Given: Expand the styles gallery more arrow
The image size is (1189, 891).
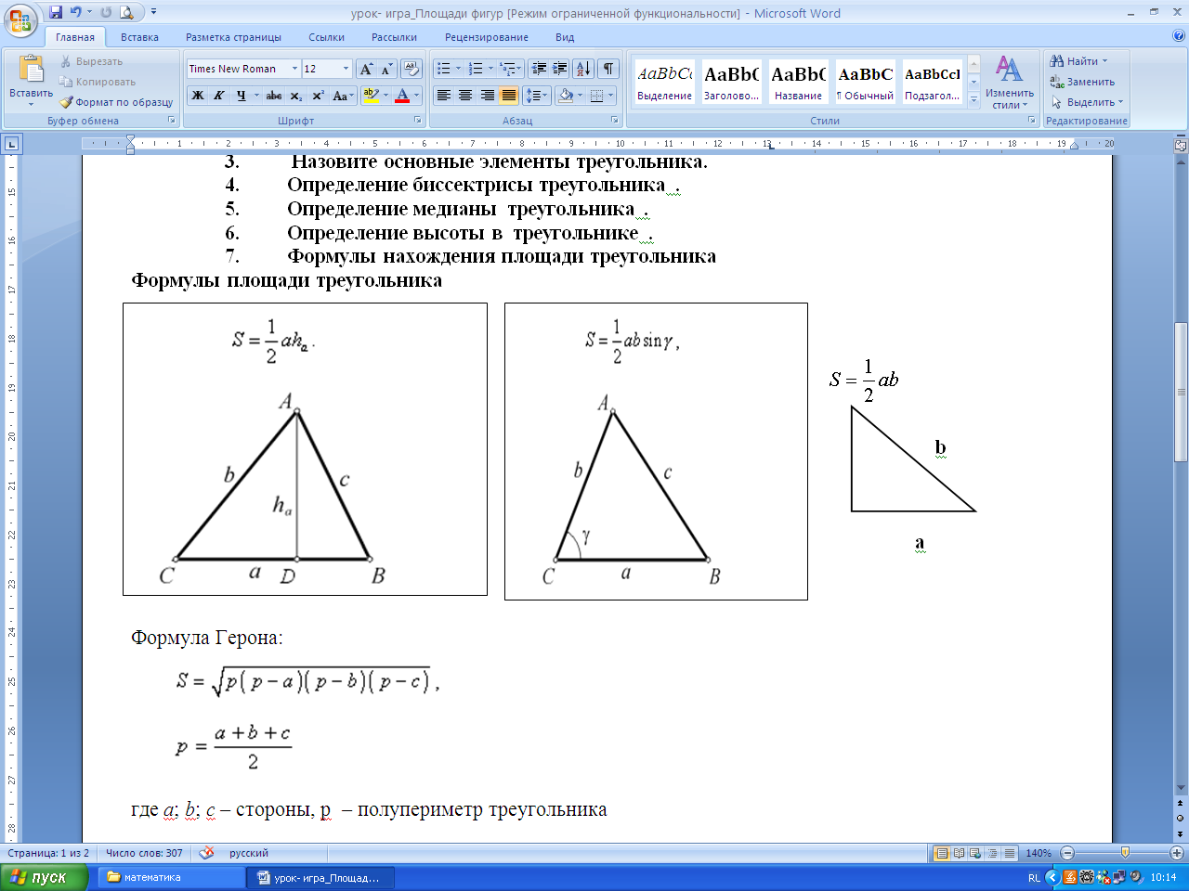Looking at the screenshot, I should coord(973,99).
